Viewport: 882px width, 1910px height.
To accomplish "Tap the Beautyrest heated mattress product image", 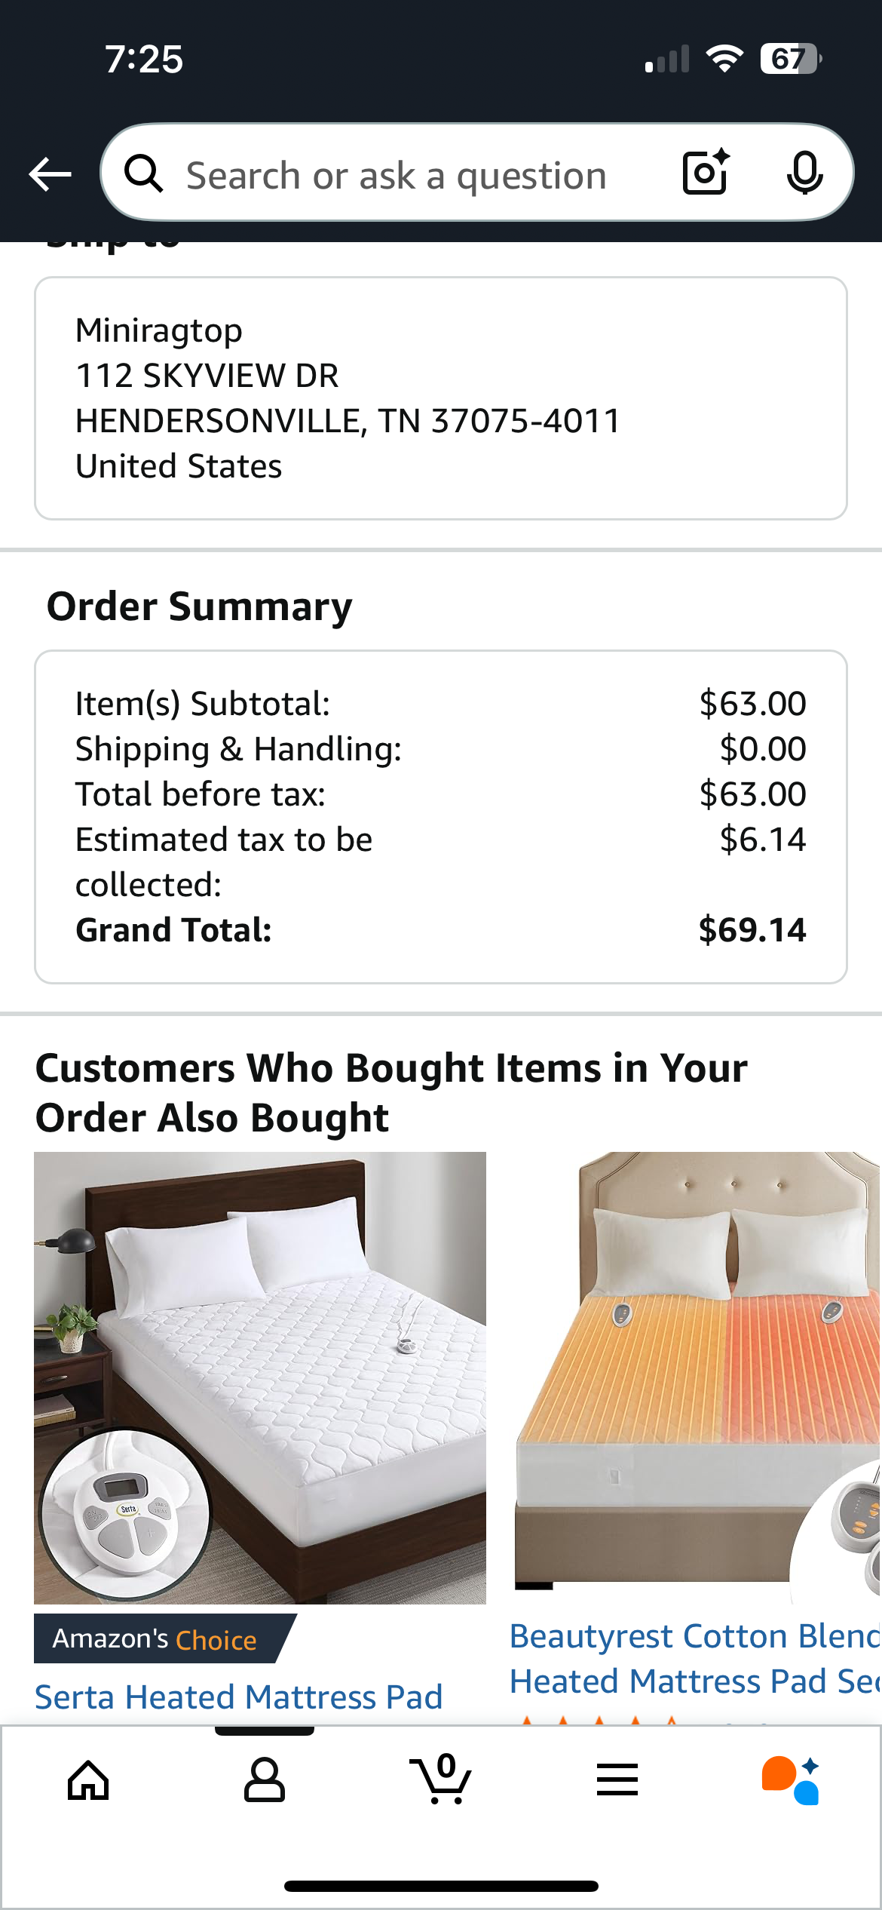I will pos(697,1377).
